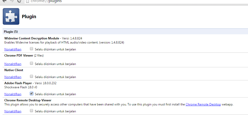
Task: Check always allowed for Chrome PDF Viewer
Action: pyautogui.click(x=31, y=63)
